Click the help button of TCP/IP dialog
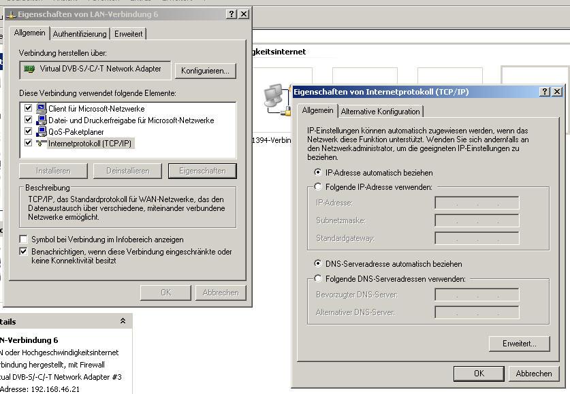Screen dimensions: 570x394 pos(545,91)
